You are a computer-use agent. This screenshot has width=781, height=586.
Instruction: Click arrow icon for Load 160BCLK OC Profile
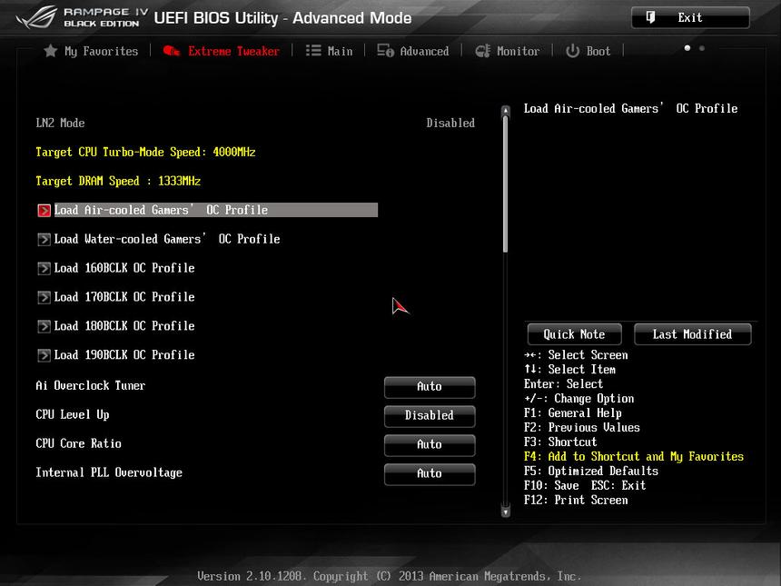coord(44,269)
